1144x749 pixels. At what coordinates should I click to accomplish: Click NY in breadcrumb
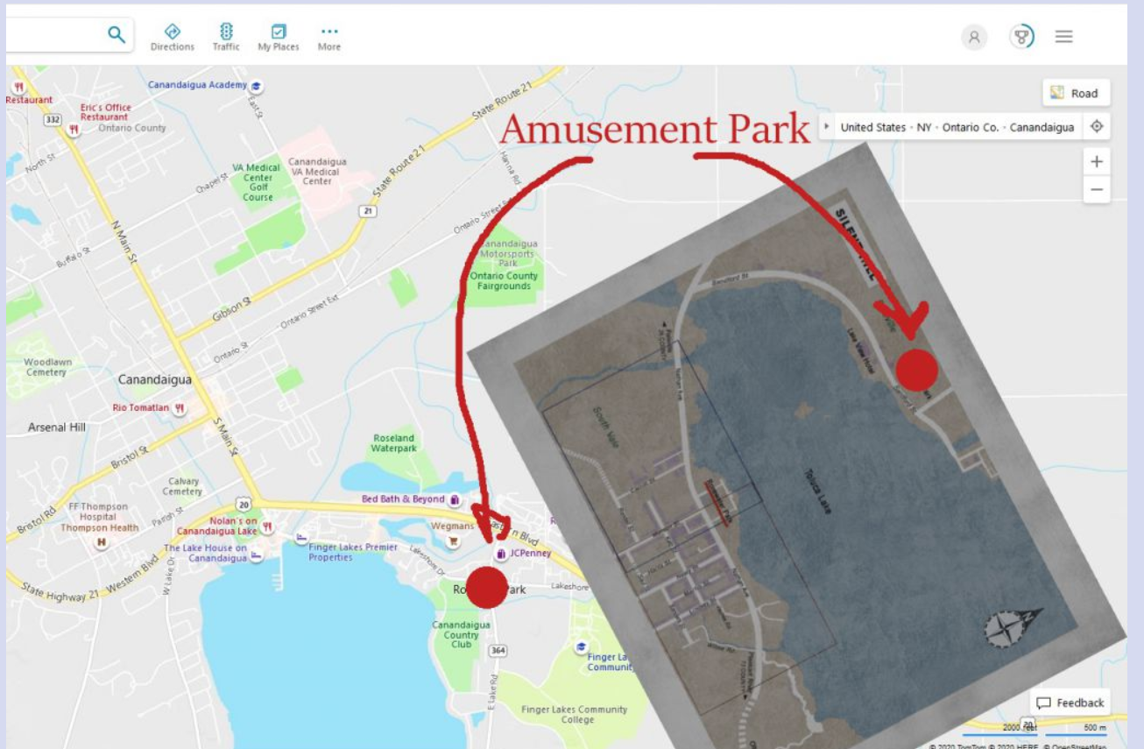tap(924, 127)
